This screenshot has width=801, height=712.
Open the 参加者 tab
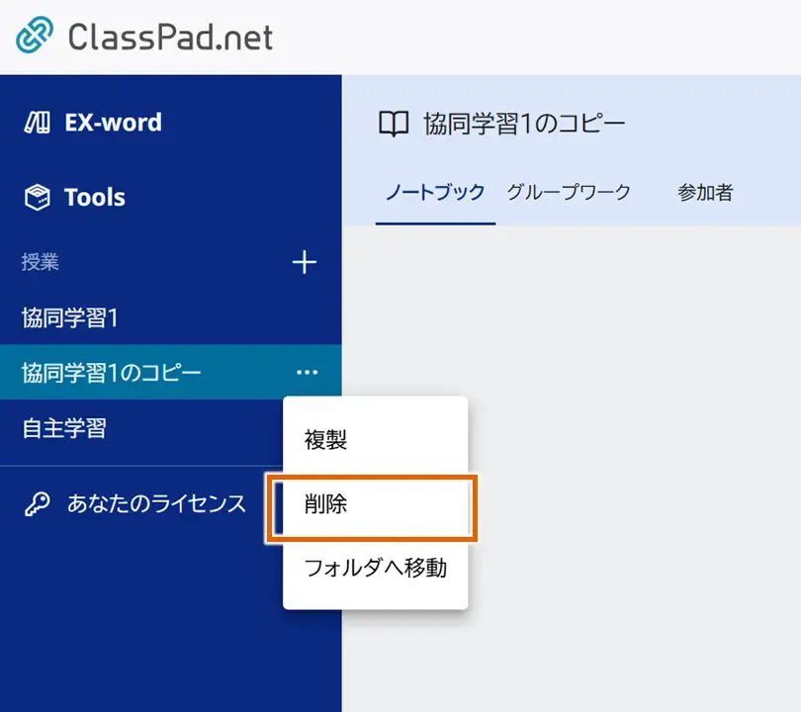(704, 195)
